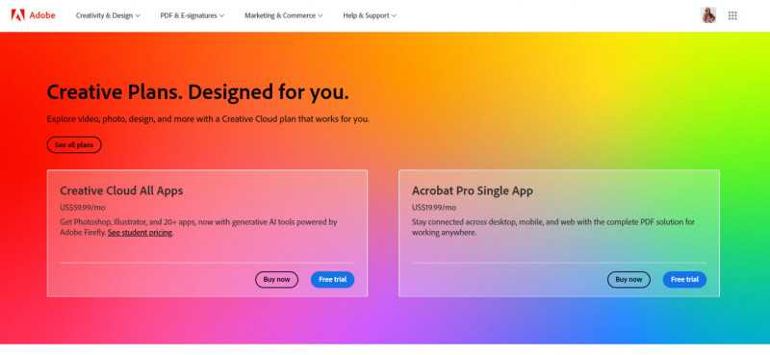Follow the See student pricing link
770x355 pixels.
(x=140, y=233)
